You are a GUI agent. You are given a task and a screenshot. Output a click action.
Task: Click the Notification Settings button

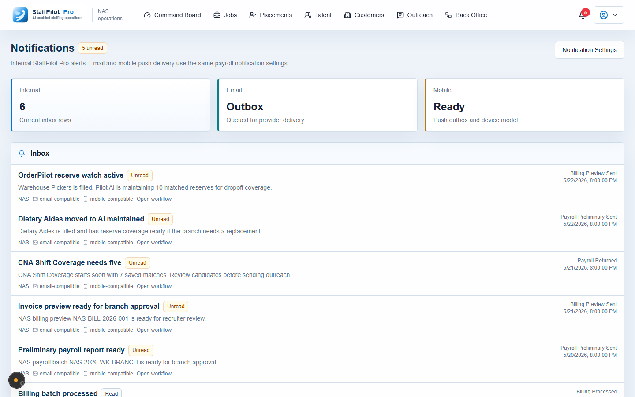coord(590,50)
